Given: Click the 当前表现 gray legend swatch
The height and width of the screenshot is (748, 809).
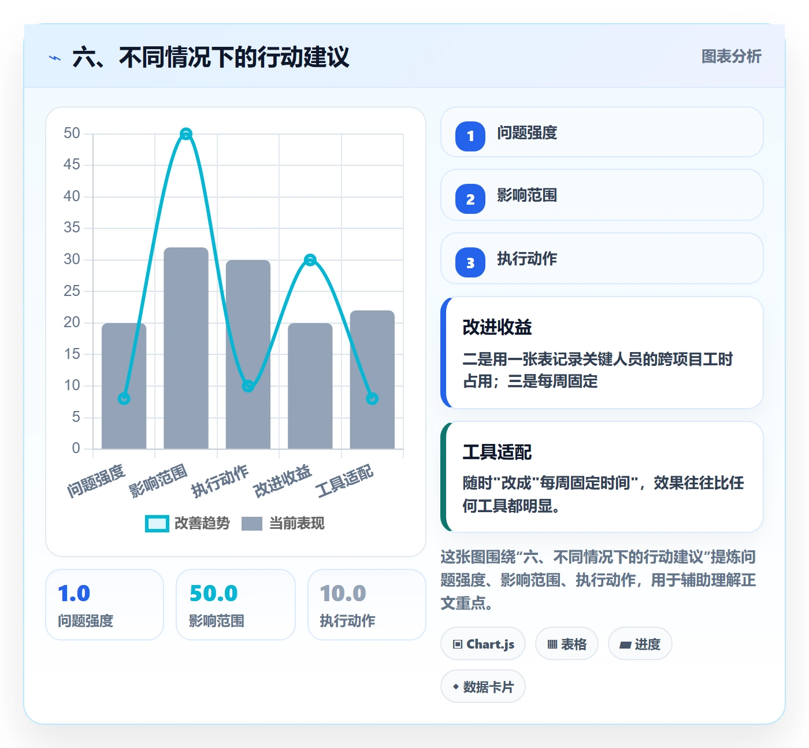Looking at the screenshot, I should point(252,523).
